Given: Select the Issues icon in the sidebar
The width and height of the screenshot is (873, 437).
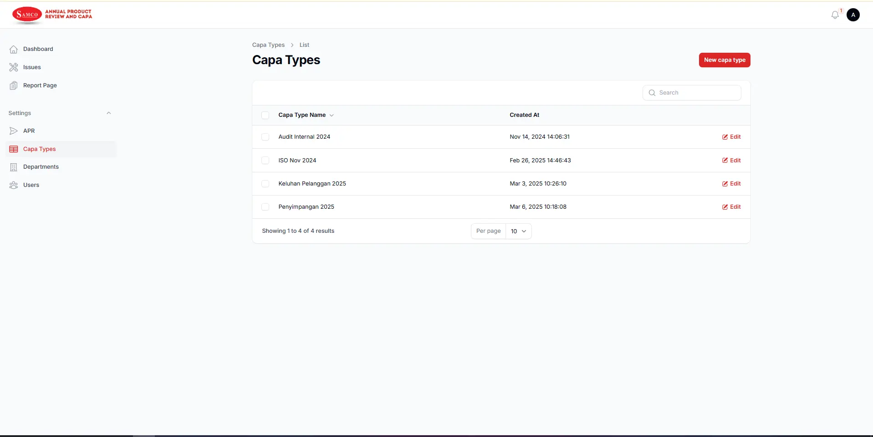Looking at the screenshot, I should click(14, 67).
